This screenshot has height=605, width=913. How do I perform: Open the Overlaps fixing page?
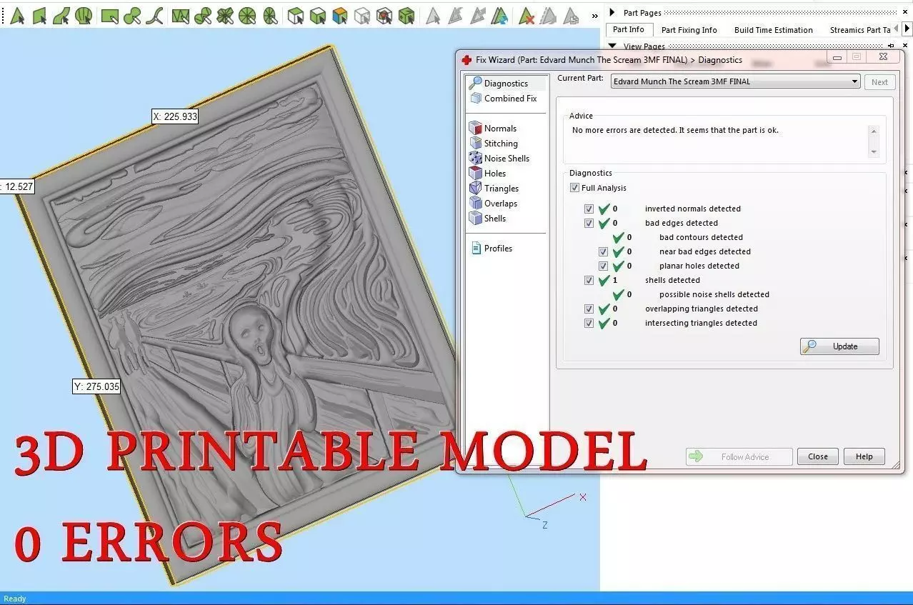(x=494, y=204)
